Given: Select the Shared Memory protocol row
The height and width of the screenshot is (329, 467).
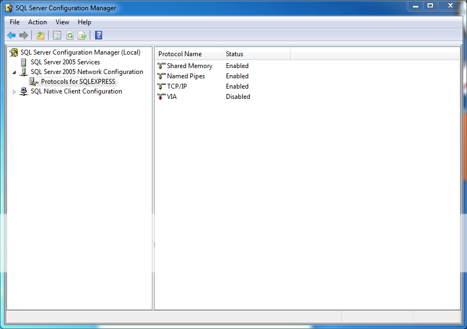Looking at the screenshot, I should pos(204,66).
